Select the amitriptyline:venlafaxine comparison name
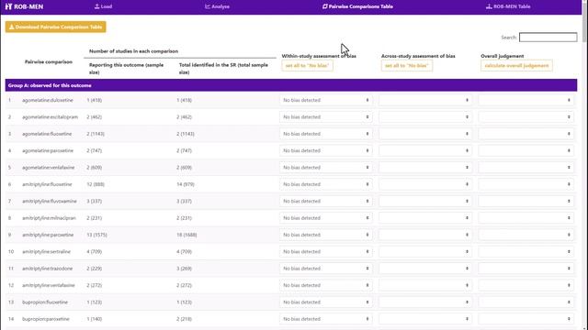 pos(49,285)
